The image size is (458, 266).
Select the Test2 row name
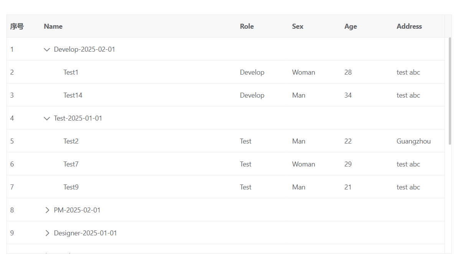[71, 141]
